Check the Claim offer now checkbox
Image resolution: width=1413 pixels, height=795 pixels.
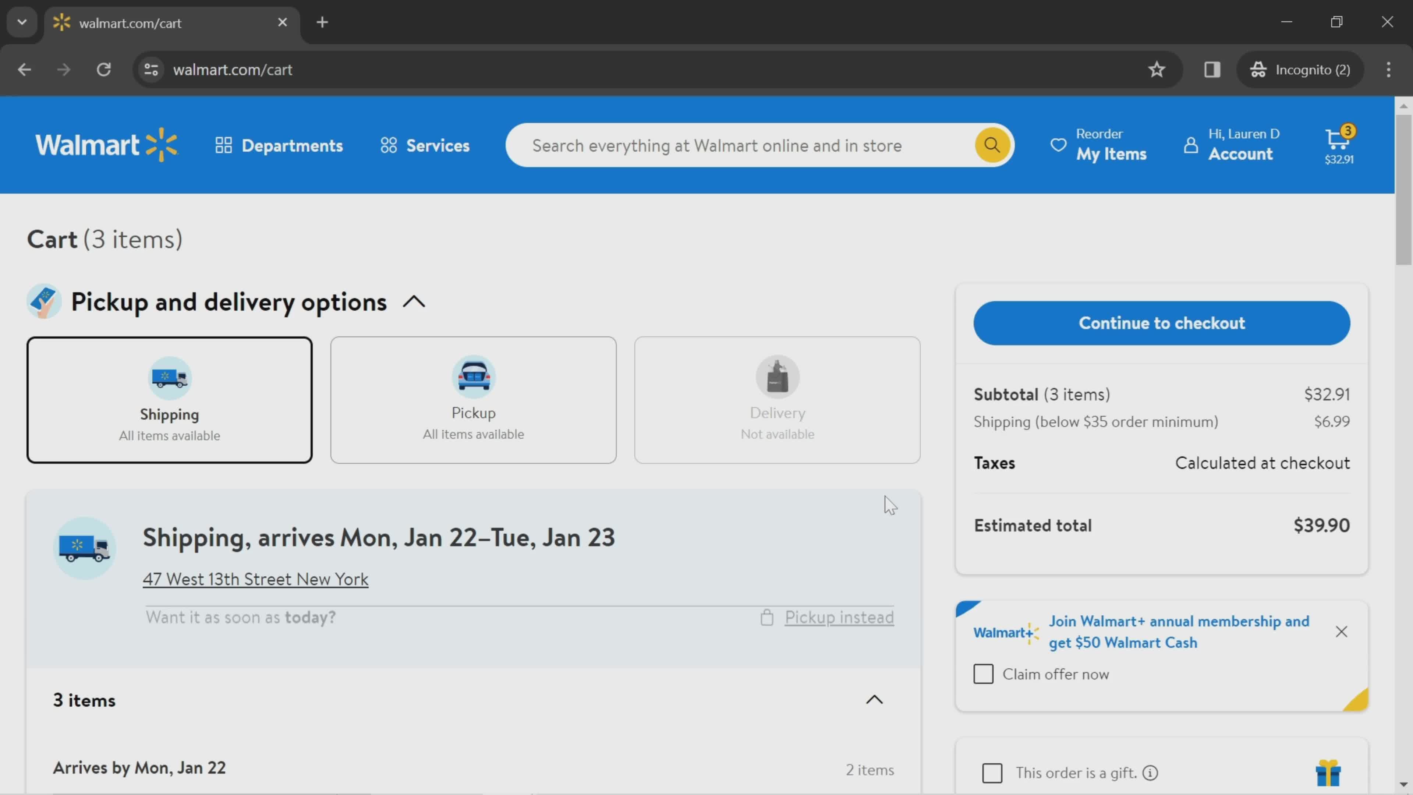click(x=984, y=674)
